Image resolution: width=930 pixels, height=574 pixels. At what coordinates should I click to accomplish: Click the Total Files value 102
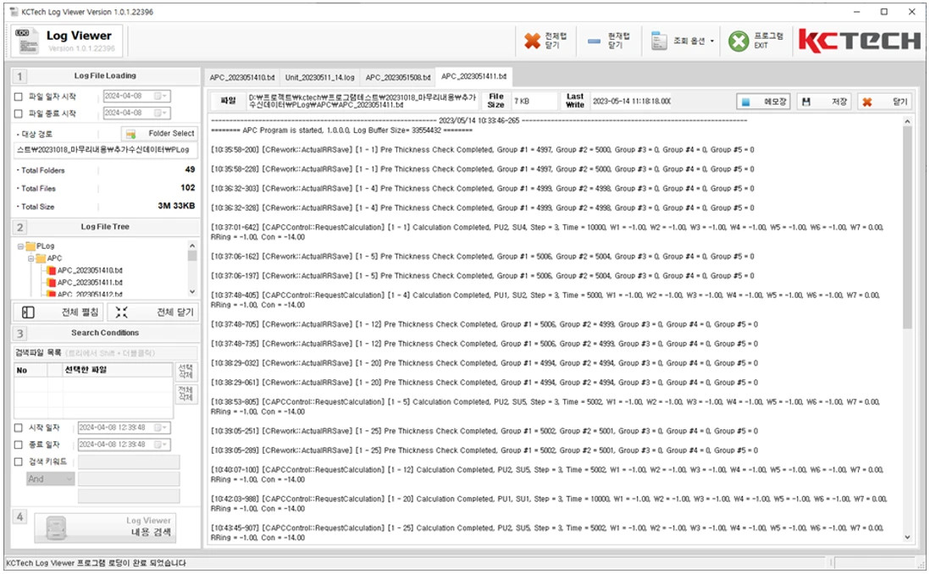click(188, 188)
